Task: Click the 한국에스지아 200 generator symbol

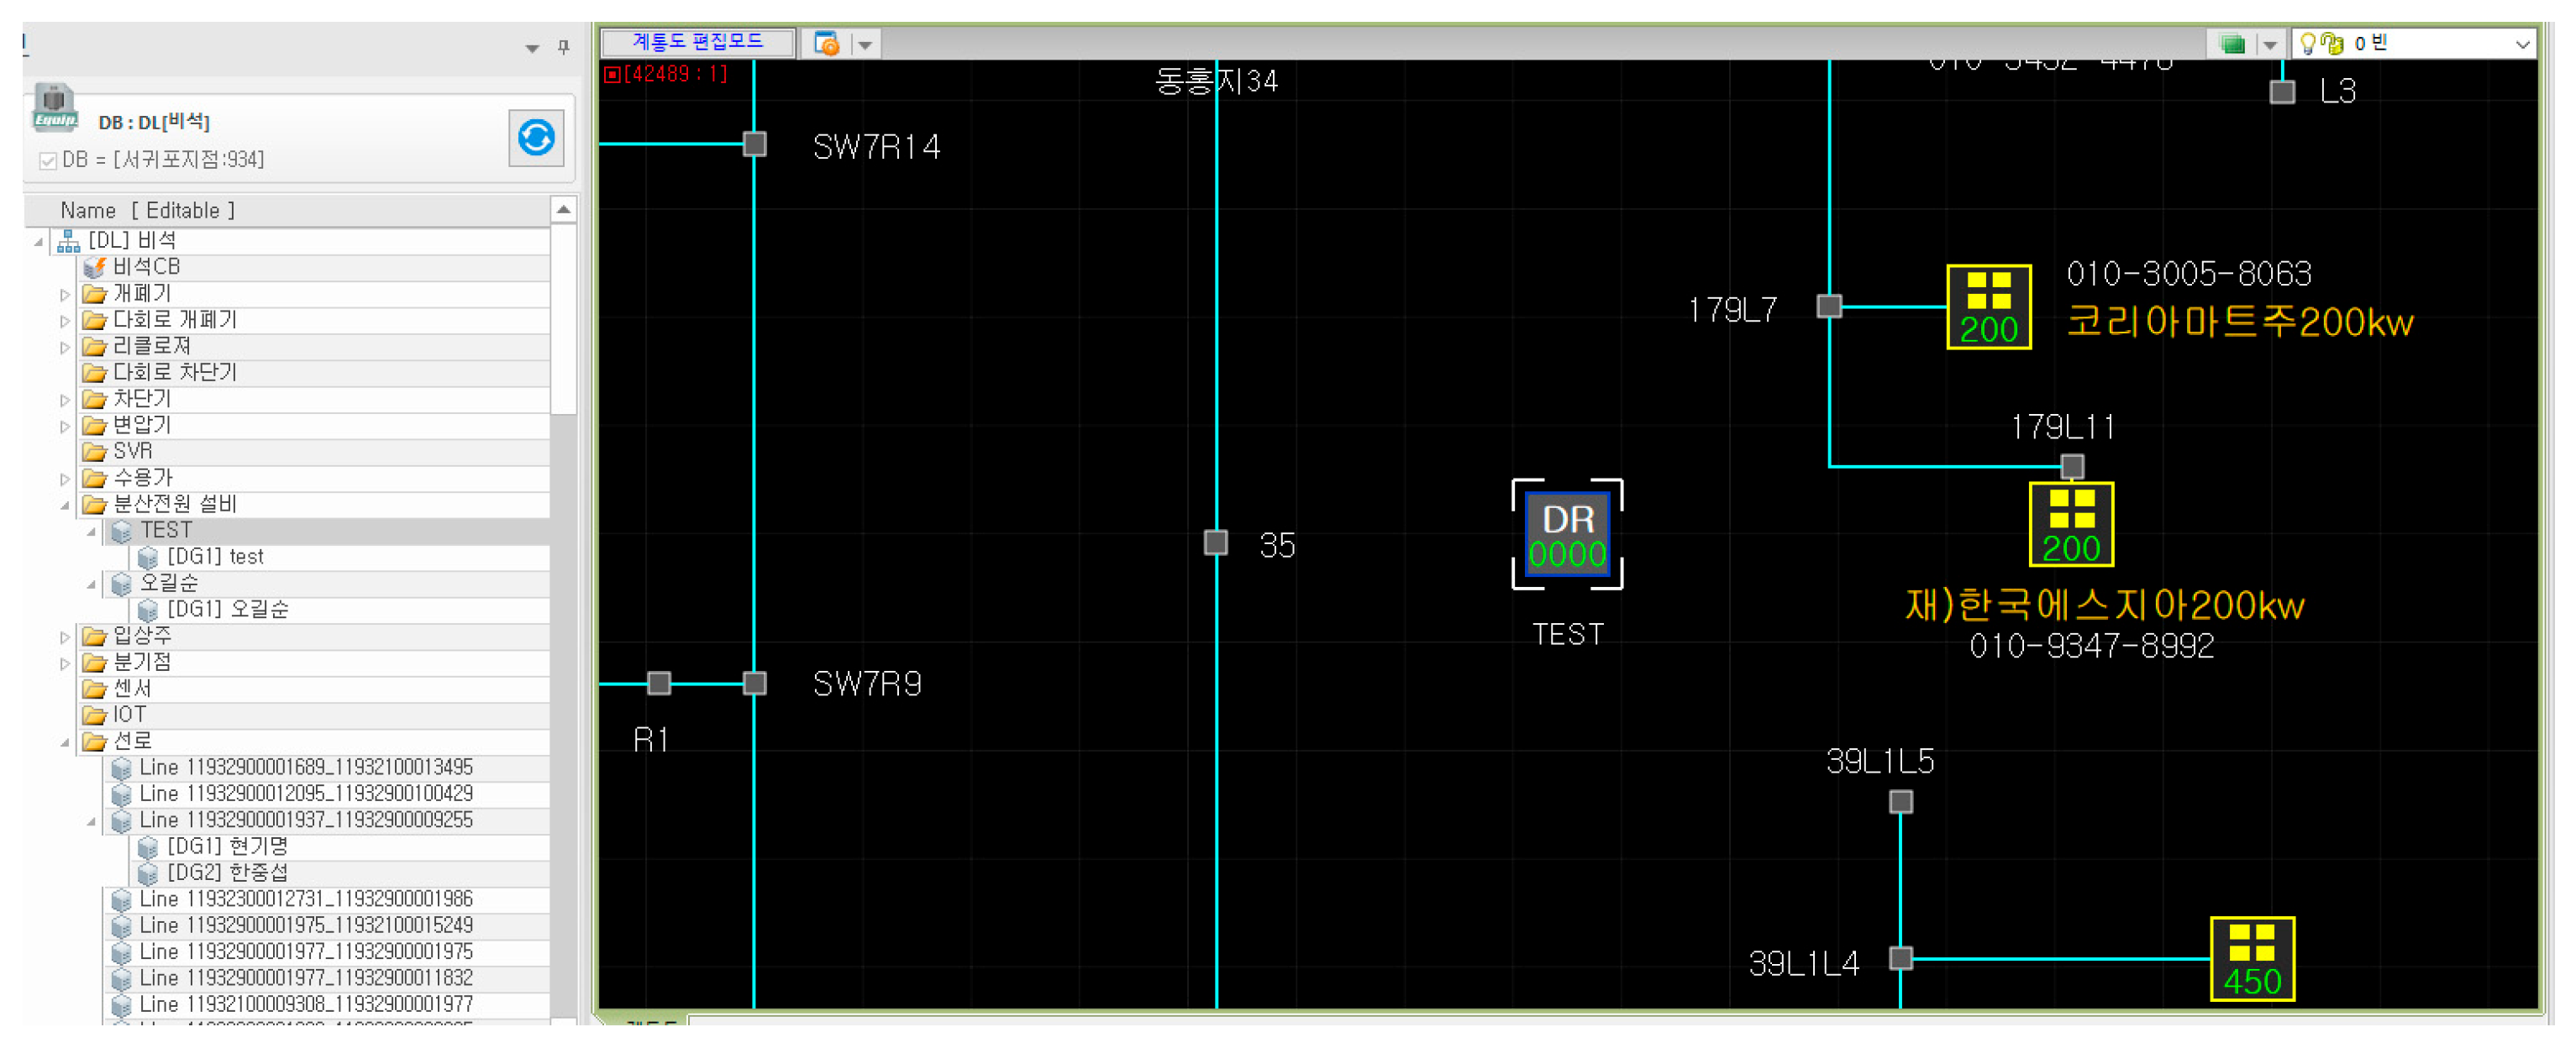Action: pyautogui.click(x=2070, y=523)
